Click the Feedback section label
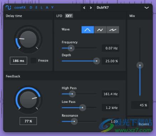 (13, 76)
